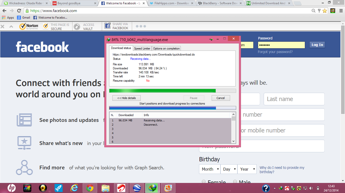Go back with the browser back arrow
Image resolution: width=345 pixels, height=193 pixels.
[x=4, y=11]
